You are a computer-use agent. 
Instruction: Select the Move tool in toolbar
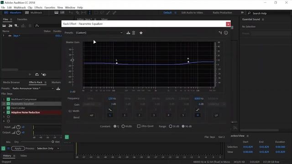click(71, 12)
